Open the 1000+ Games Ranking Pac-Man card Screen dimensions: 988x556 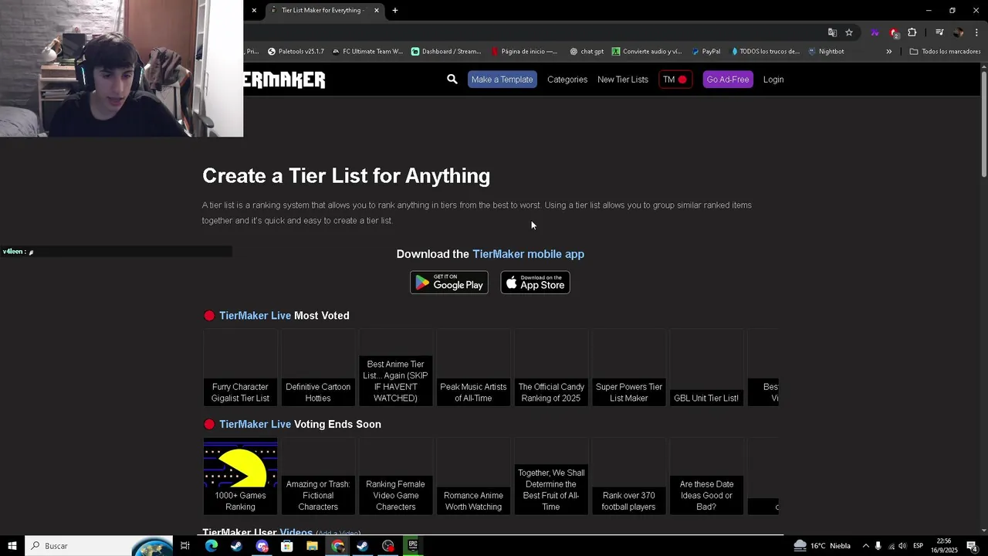click(240, 476)
